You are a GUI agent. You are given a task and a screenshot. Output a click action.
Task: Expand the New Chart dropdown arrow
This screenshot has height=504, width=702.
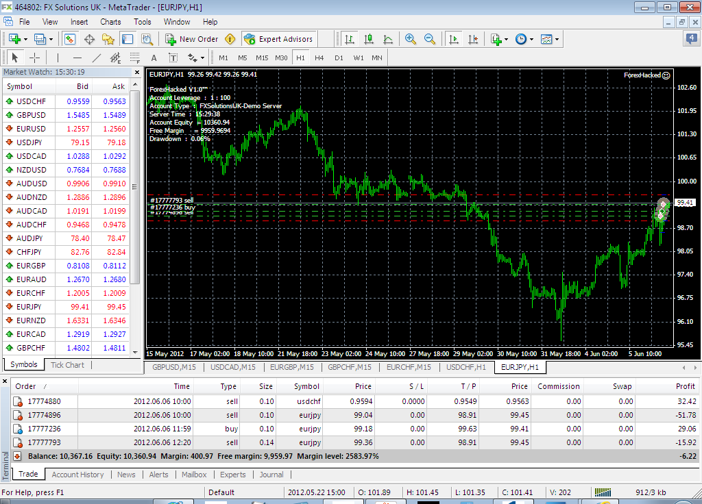[25, 39]
